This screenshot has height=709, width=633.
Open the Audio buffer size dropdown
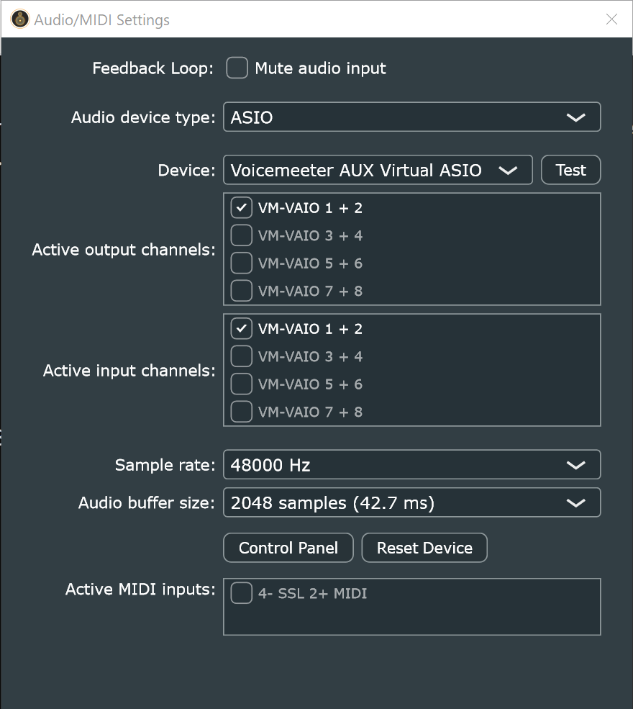(411, 502)
